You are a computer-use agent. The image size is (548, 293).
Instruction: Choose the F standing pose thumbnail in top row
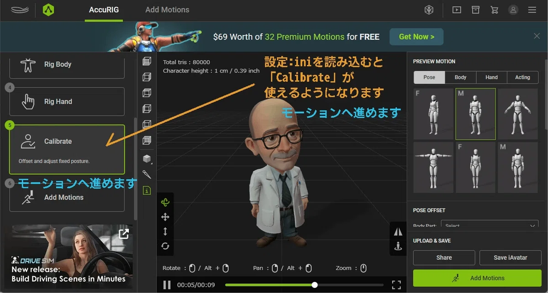[433, 114]
